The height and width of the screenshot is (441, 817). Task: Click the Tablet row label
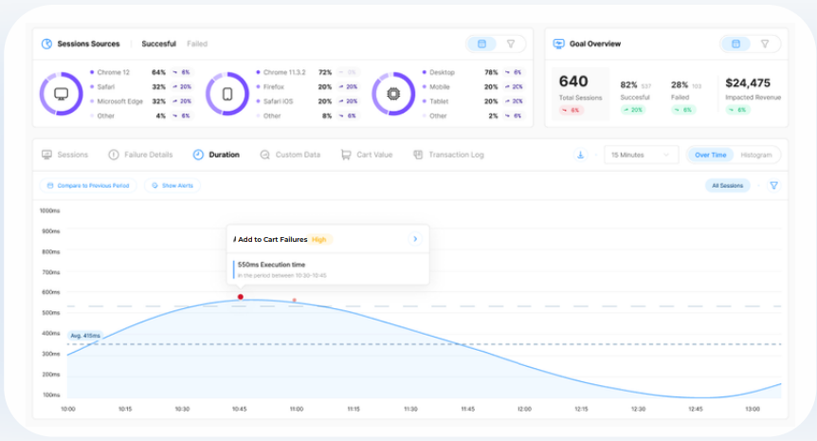coord(439,101)
